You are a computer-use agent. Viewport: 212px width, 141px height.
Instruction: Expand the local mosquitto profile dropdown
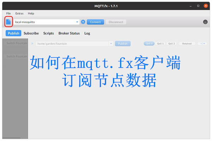tap(77, 22)
